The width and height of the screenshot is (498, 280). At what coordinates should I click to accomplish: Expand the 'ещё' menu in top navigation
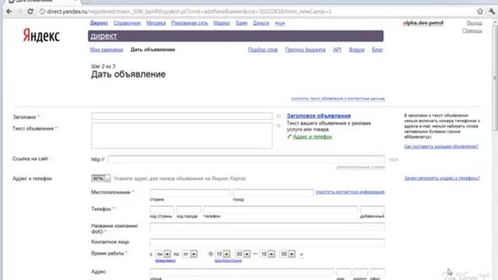click(x=280, y=23)
